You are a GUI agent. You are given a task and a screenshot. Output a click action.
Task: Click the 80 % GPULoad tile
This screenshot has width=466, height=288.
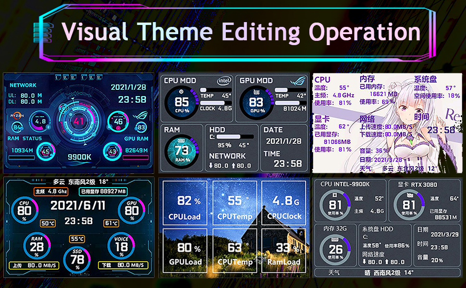click(x=184, y=251)
